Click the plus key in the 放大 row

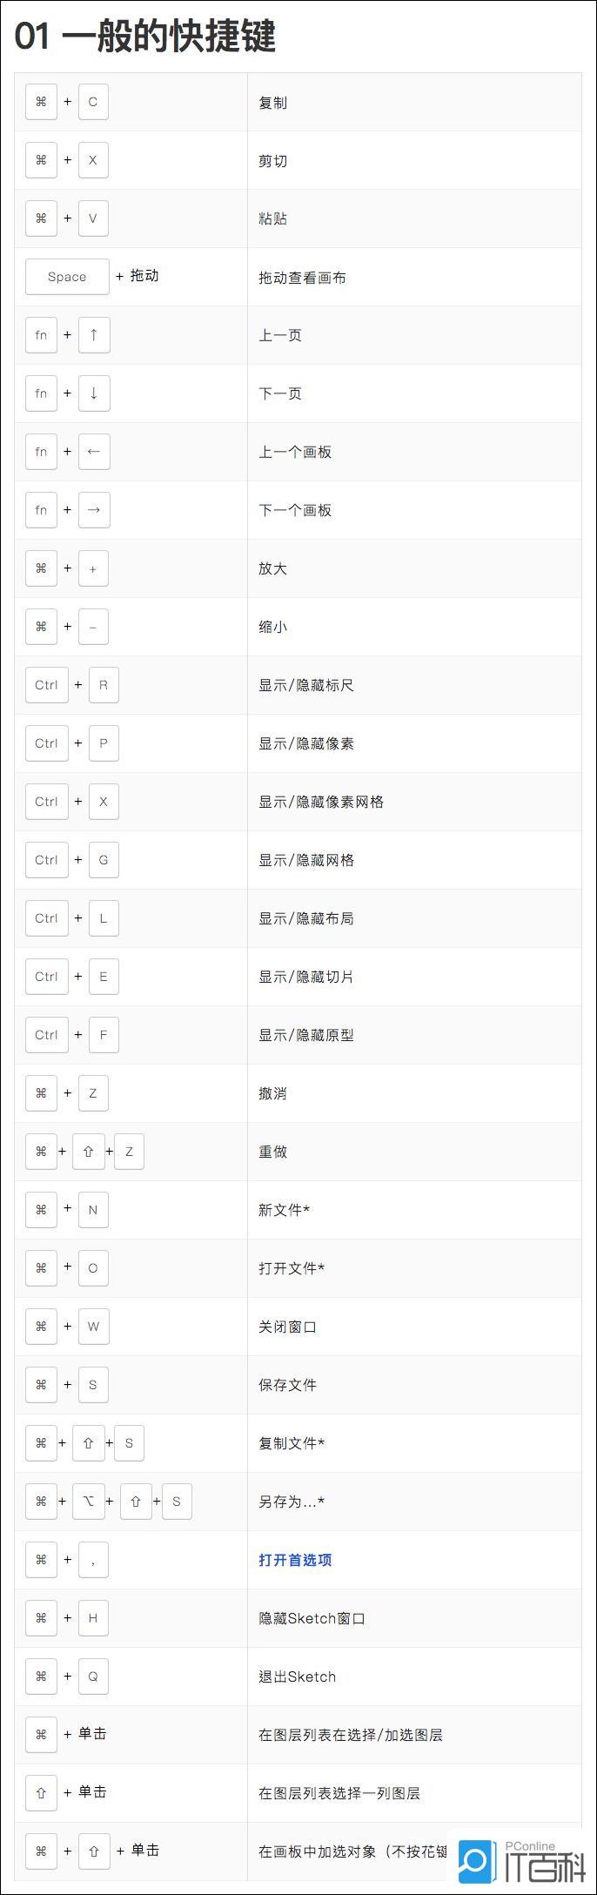click(93, 568)
